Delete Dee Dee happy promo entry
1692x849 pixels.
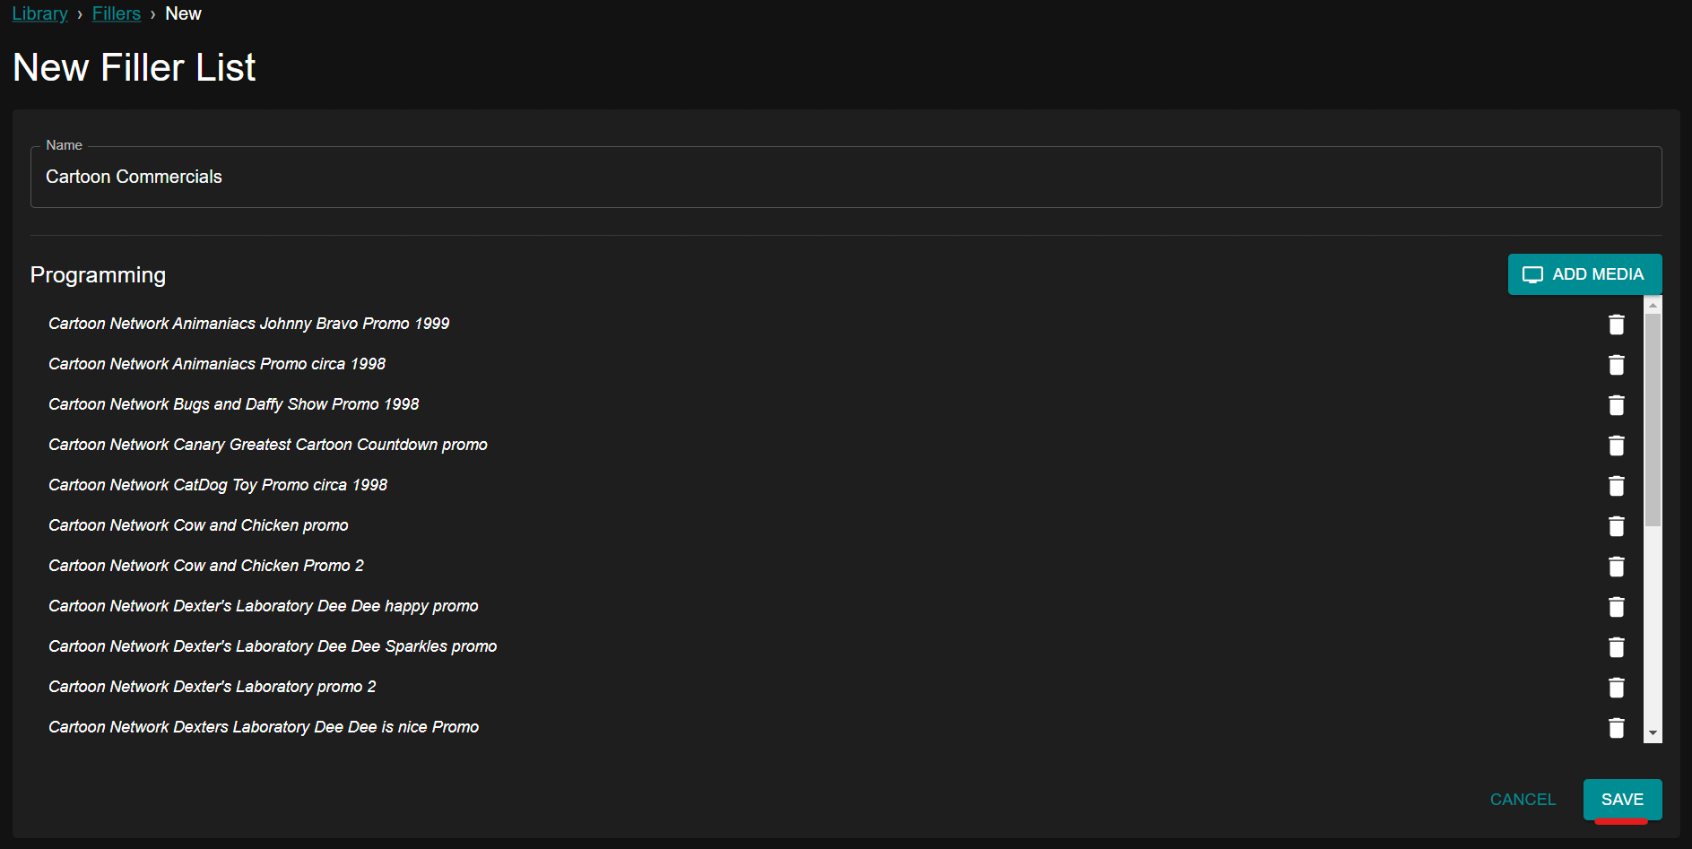point(1616,607)
